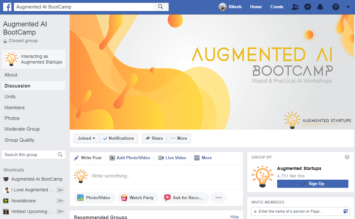The width and height of the screenshot is (355, 219).
Task: Open the Messenger icon
Action: (307, 7)
